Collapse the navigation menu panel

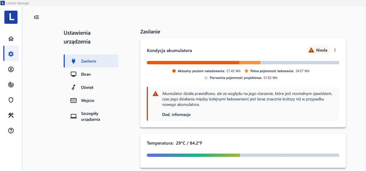point(36,17)
